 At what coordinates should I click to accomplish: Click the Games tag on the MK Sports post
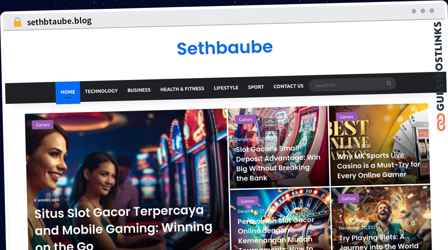click(346, 117)
